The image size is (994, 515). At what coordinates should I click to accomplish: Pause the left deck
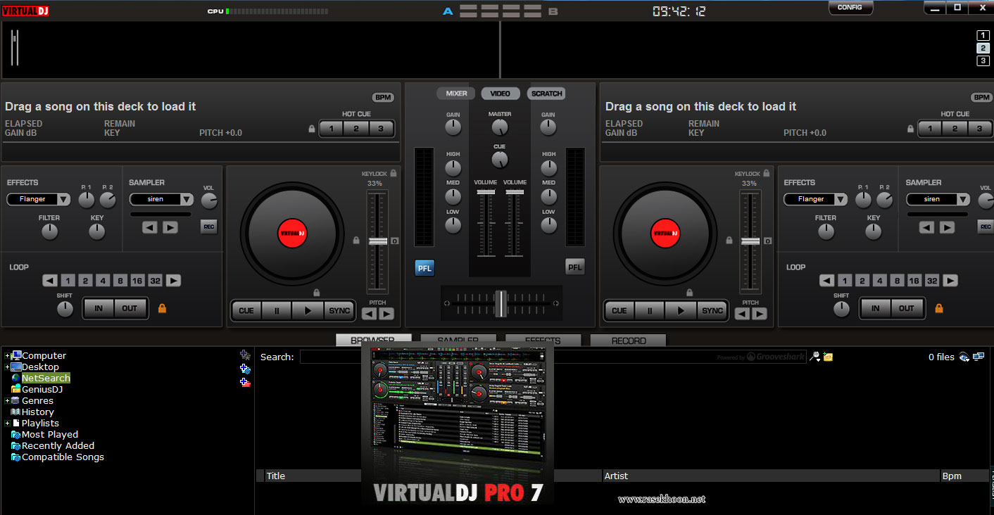tap(277, 310)
